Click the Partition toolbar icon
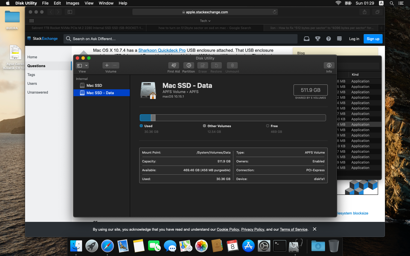The image size is (410, 256). click(x=188, y=65)
